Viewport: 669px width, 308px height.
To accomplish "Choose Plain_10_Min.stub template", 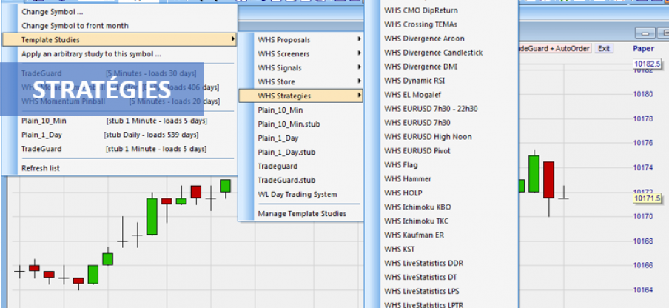I will pyautogui.click(x=300, y=124).
